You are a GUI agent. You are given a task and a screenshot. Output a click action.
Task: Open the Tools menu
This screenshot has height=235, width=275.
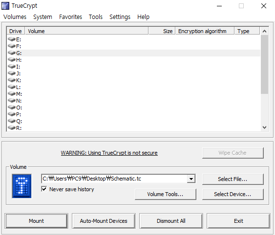click(x=96, y=17)
